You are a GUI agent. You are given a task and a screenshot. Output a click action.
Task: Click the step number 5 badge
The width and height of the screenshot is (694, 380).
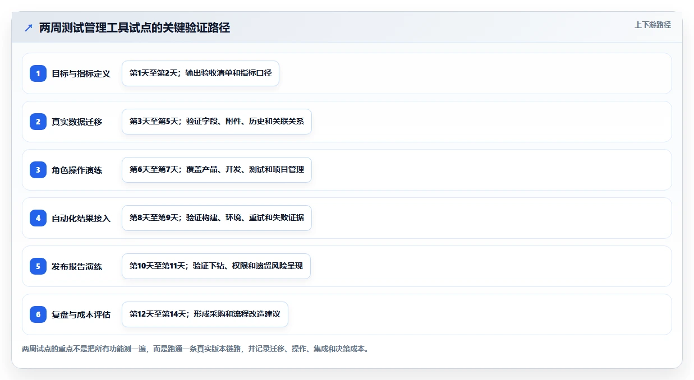[x=38, y=266]
